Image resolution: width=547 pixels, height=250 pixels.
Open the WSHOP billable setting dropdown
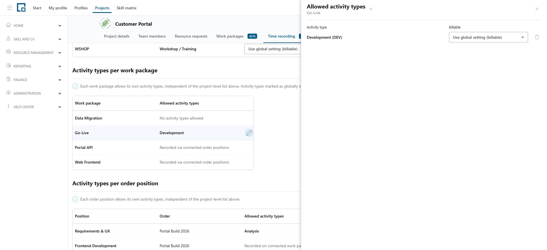pyautogui.click(x=273, y=49)
